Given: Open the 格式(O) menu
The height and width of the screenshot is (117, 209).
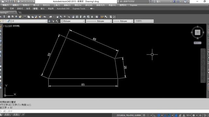Looking at the screenshot, I should 46,5.
